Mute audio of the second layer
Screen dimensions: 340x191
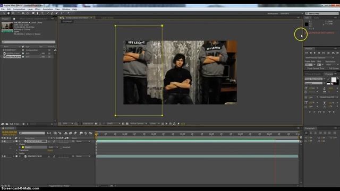click(x=5, y=156)
